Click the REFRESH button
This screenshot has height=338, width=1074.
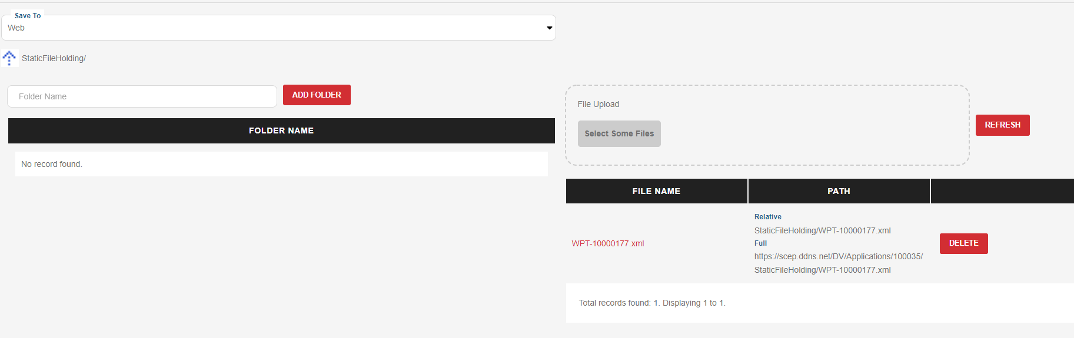pyautogui.click(x=1003, y=125)
